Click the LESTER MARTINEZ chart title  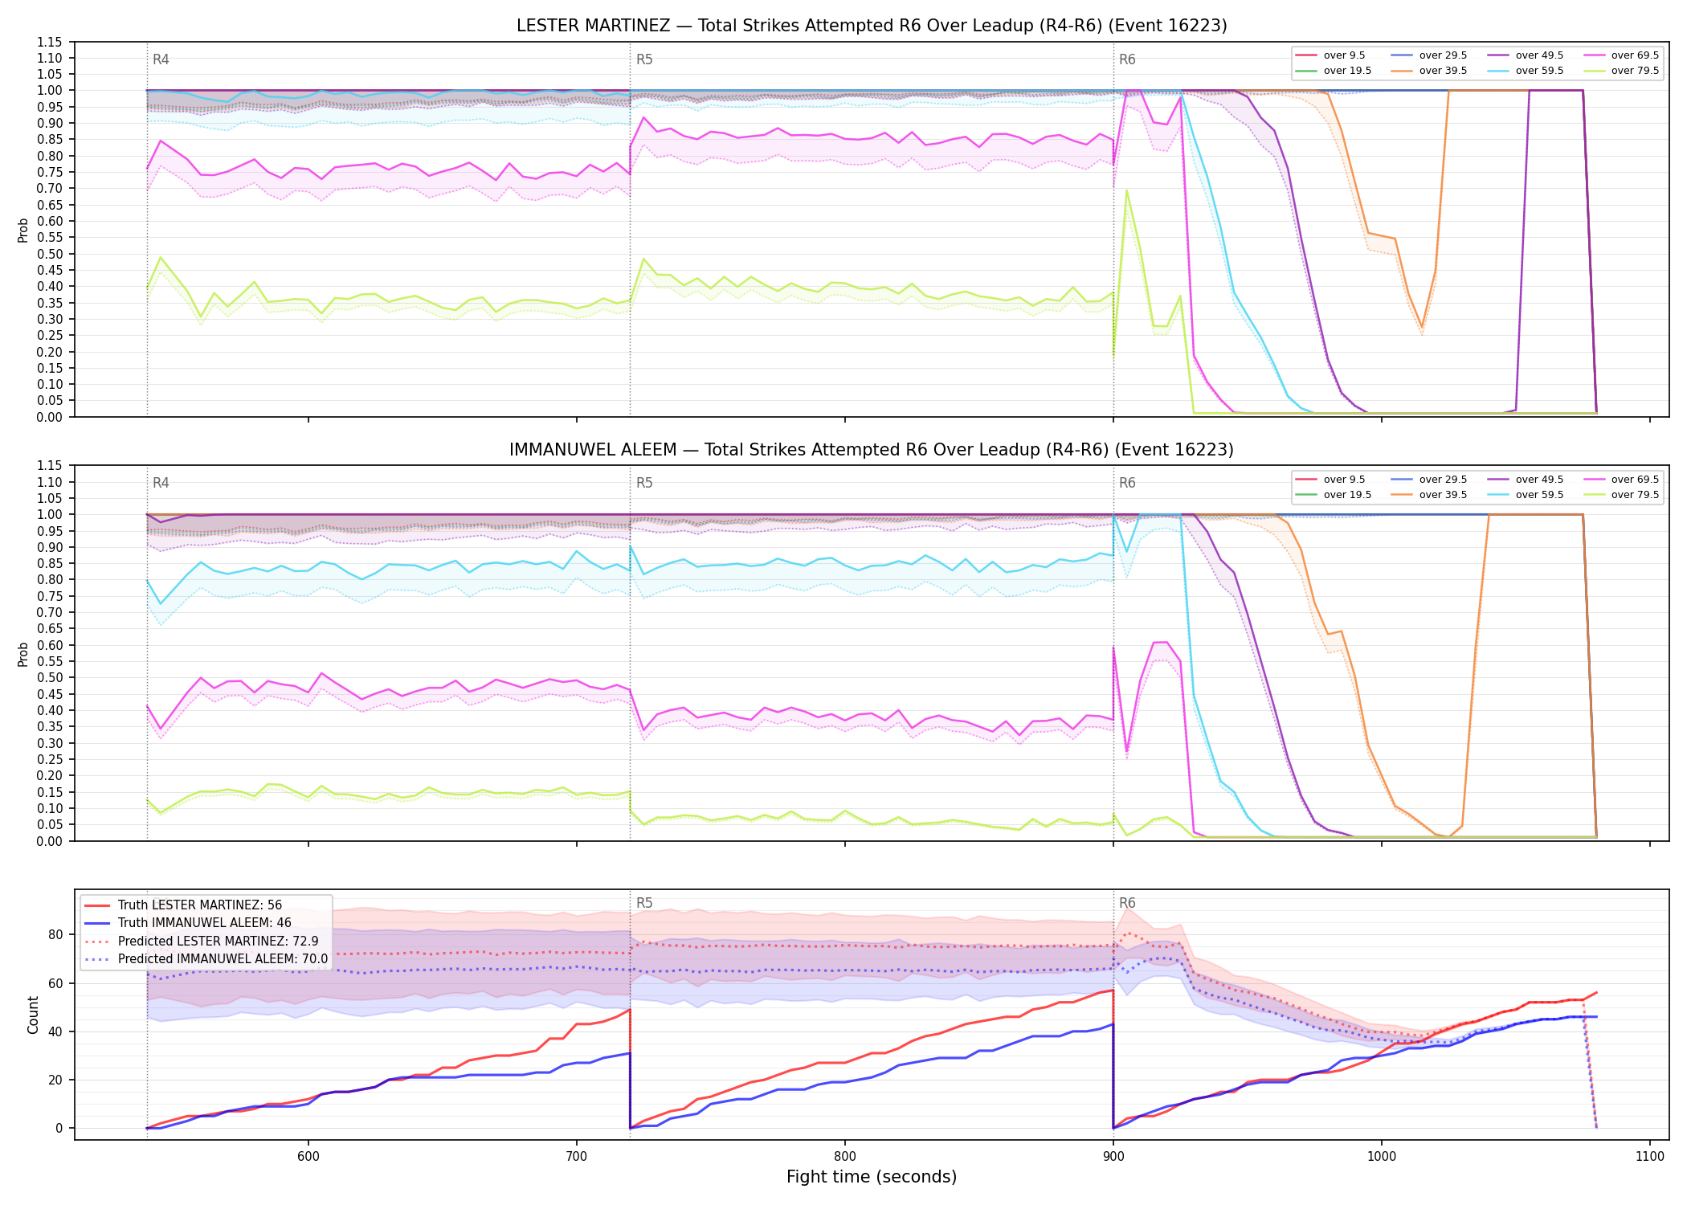click(872, 26)
